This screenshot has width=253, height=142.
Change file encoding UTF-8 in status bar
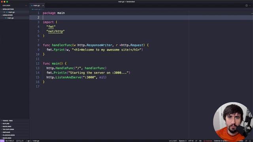[191, 141]
